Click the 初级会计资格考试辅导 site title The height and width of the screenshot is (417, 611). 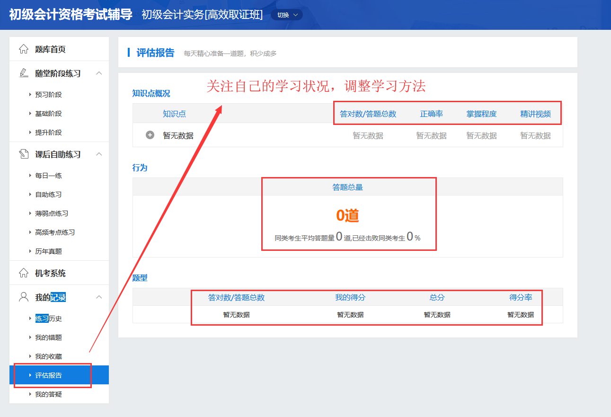(71, 15)
